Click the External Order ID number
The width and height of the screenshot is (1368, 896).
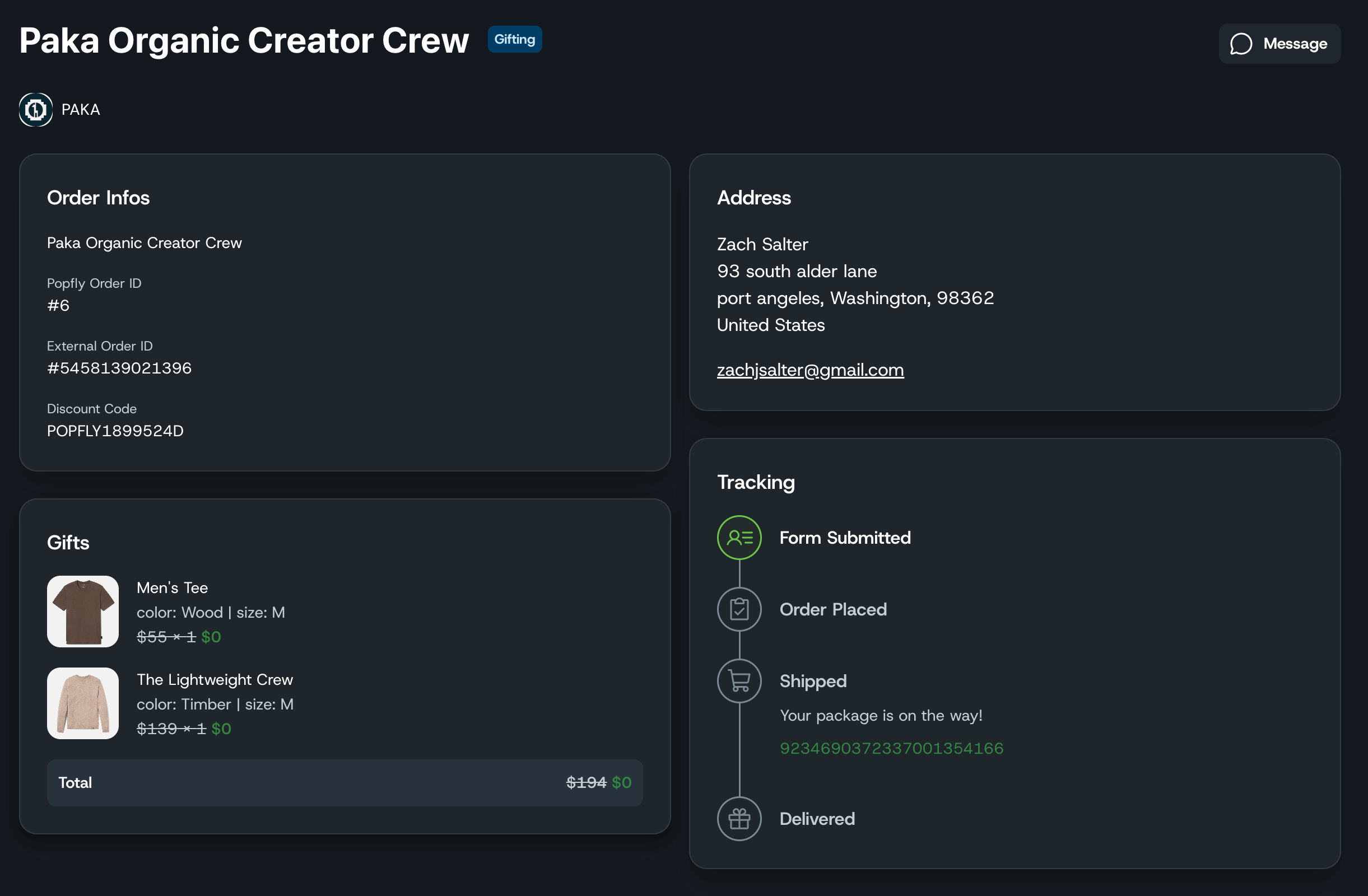(x=119, y=368)
